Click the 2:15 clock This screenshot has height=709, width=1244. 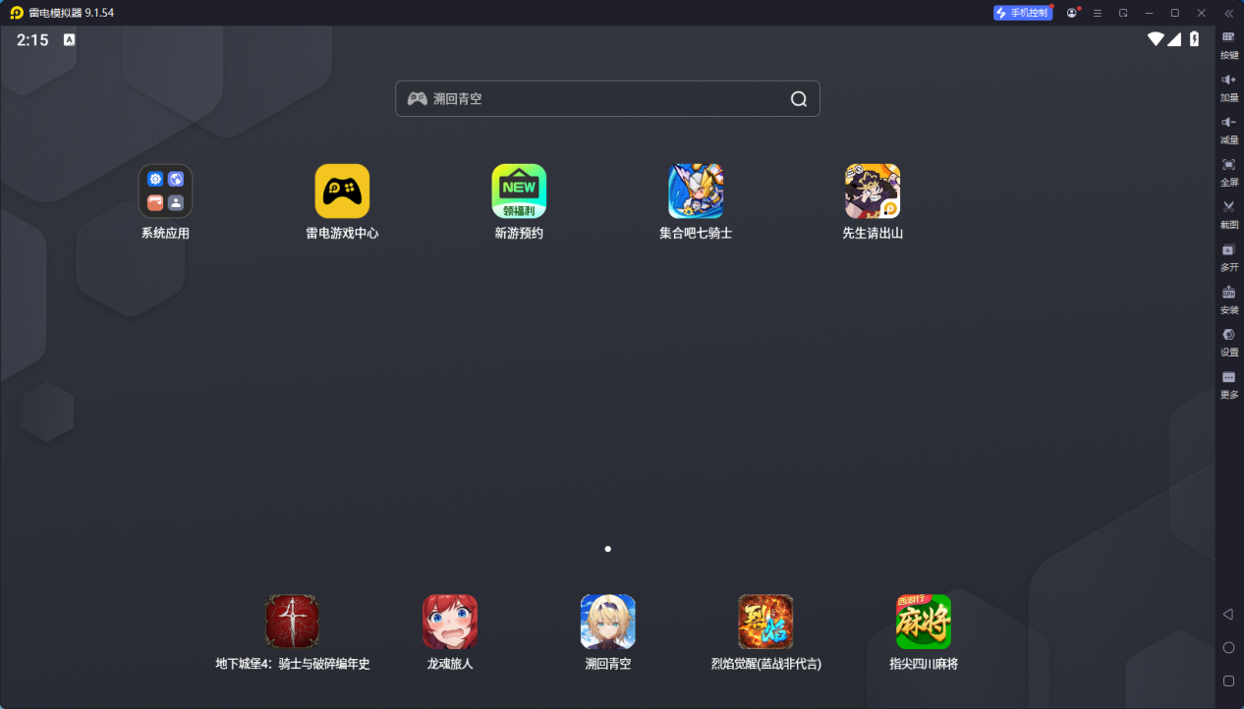tap(32, 40)
